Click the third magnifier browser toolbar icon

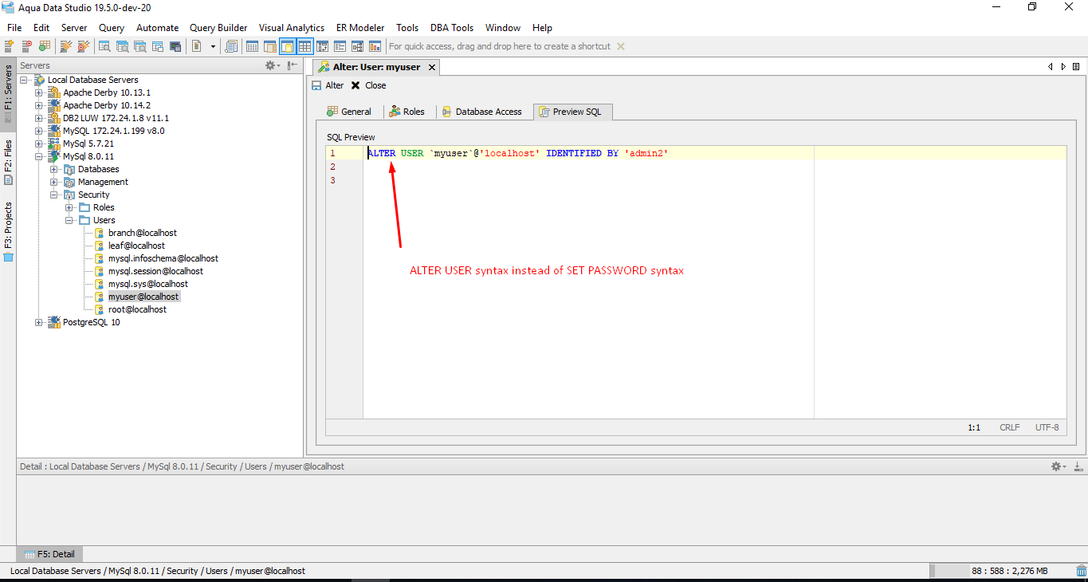point(139,46)
